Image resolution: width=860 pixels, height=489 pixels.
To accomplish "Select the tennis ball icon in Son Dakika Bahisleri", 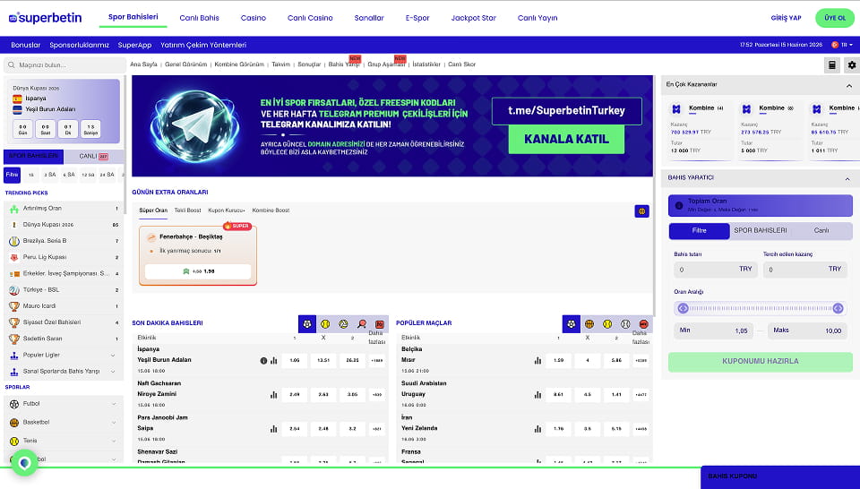I will (x=325, y=324).
